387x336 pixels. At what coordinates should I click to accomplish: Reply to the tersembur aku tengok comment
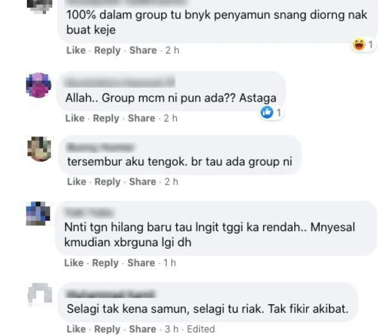(x=107, y=182)
